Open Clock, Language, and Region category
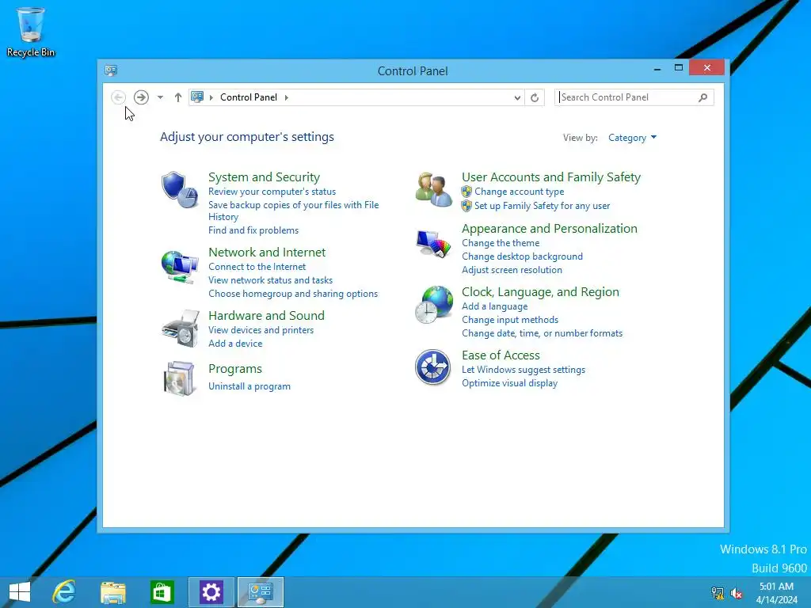The width and height of the screenshot is (811, 608). click(x=540, y=292)
